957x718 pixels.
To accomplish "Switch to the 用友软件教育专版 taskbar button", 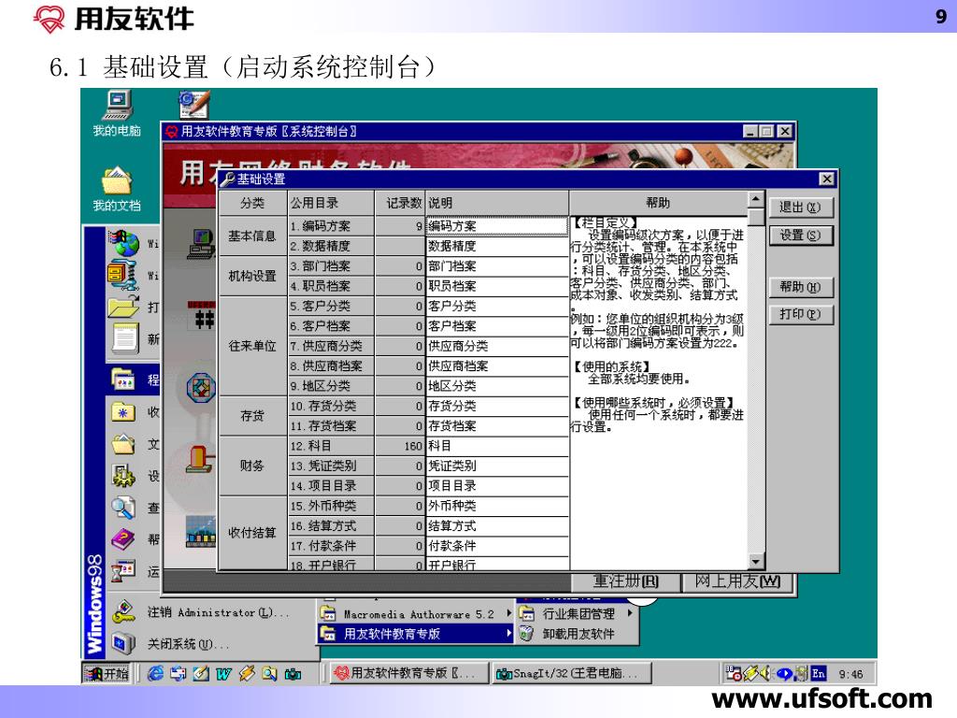I will pyautogui.click(x=409, y=673).
